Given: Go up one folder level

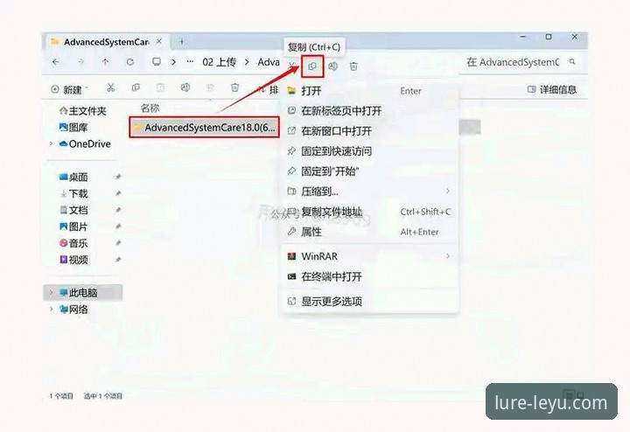Looking at the screenshot, I should point(105,62).
